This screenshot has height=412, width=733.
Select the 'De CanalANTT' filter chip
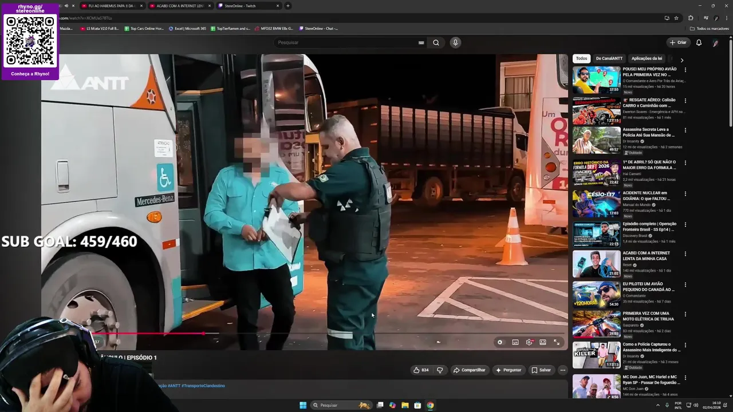(x=609, y=58)
